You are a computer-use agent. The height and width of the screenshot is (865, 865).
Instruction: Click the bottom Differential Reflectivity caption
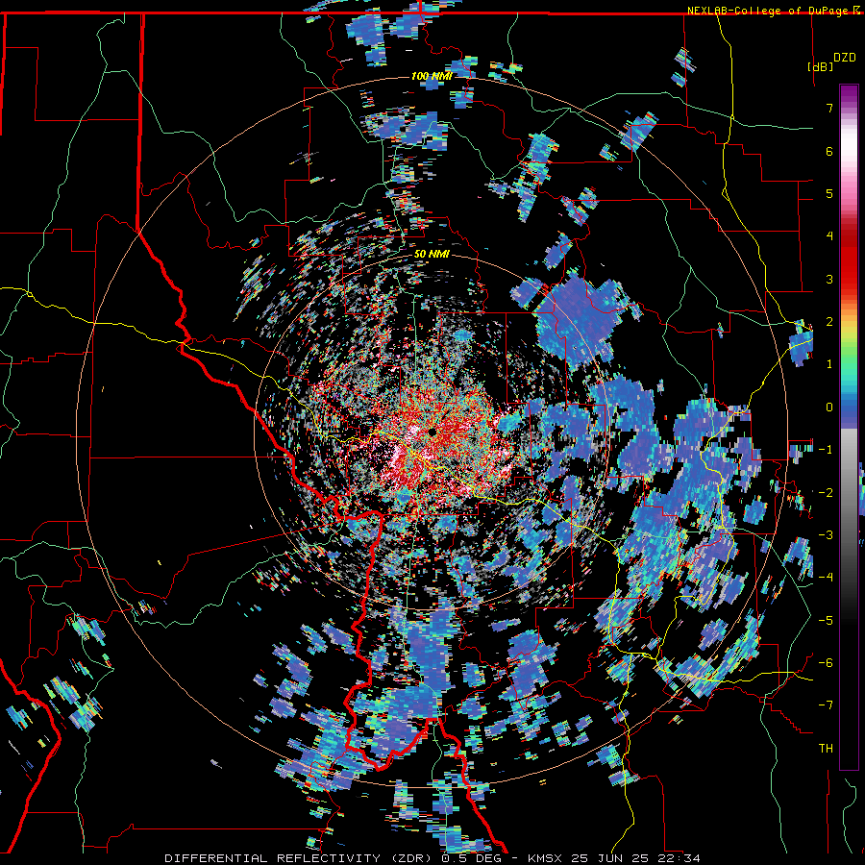(x=432, y=858)
